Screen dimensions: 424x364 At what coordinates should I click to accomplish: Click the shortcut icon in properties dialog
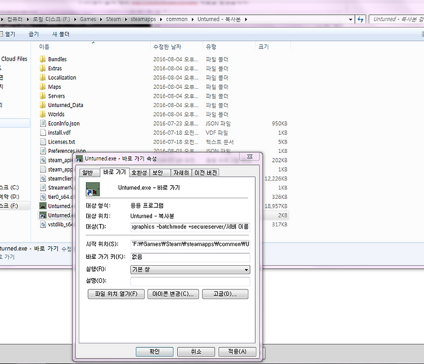(93, 189)
